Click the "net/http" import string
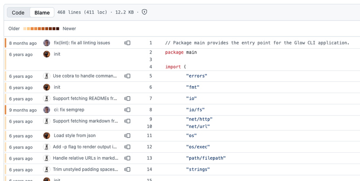Screen dimensions: 360x181 [x=199, y=119]
